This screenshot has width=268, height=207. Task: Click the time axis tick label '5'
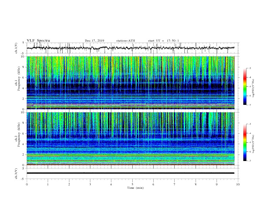pos(132,184)
